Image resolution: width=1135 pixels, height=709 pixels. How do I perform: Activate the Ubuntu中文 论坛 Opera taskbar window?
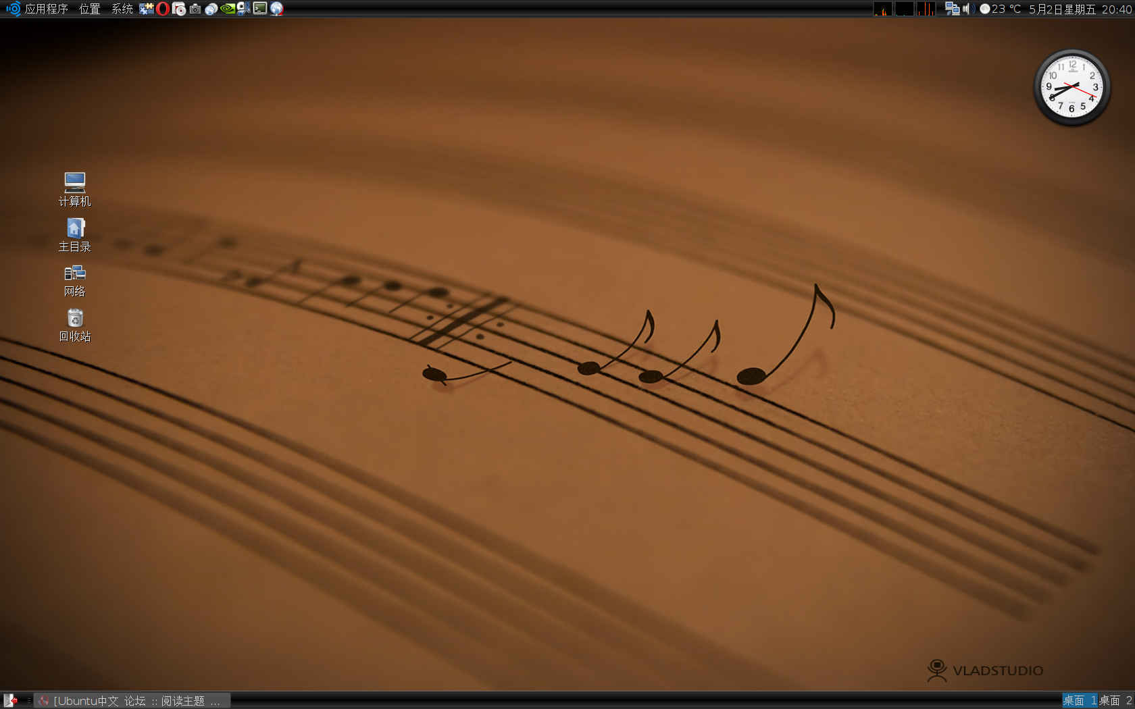132,701
